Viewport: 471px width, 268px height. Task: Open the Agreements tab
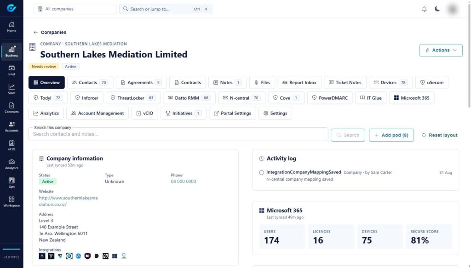point(141,83)
